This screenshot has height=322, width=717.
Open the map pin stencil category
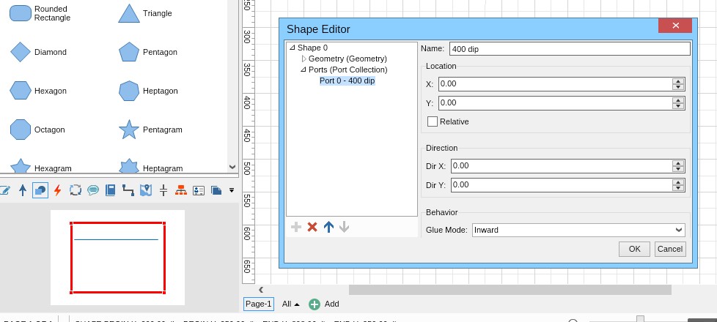145,190
